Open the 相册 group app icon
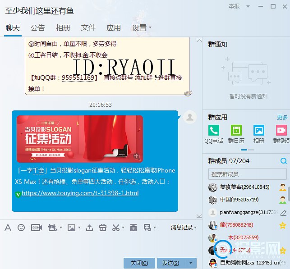This screenshot has height=269, width=290. pos(259,134)
